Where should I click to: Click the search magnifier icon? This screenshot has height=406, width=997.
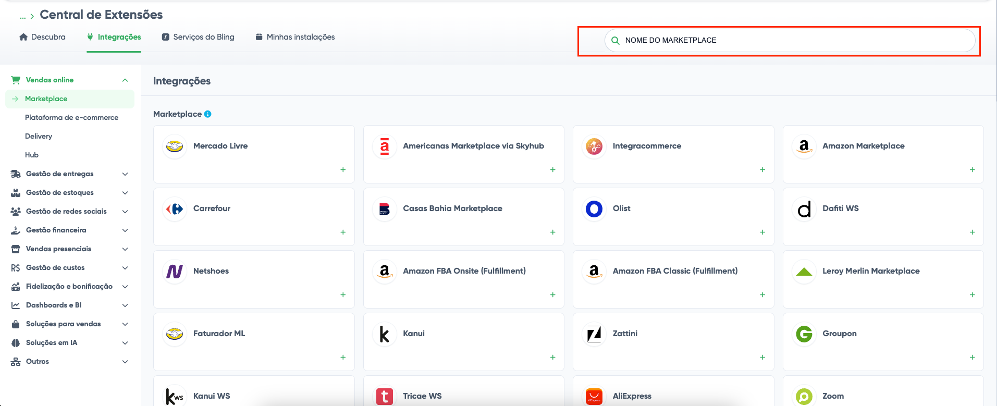click(616, 41)
